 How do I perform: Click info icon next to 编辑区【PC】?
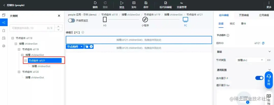click(x=83, y=32)
